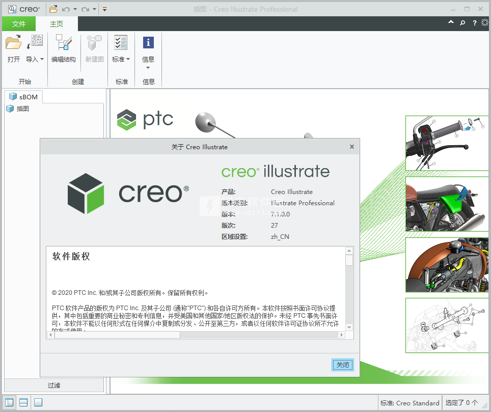
Task: Click the horizontal scrollbar thumb in copyright box
Action: 118,335
